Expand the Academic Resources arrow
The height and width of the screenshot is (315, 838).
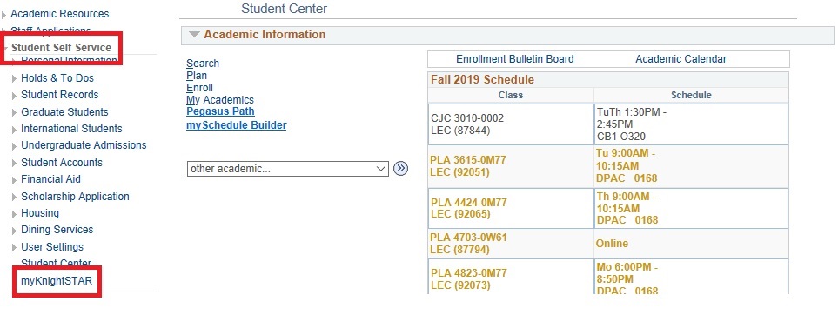pyautogui.click(x=4, y=15)
